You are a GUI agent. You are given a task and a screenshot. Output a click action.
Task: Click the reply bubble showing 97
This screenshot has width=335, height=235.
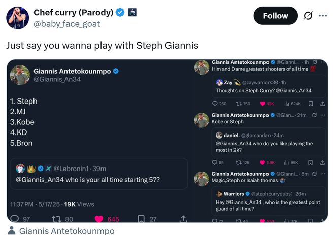click(x=15, y=219)
